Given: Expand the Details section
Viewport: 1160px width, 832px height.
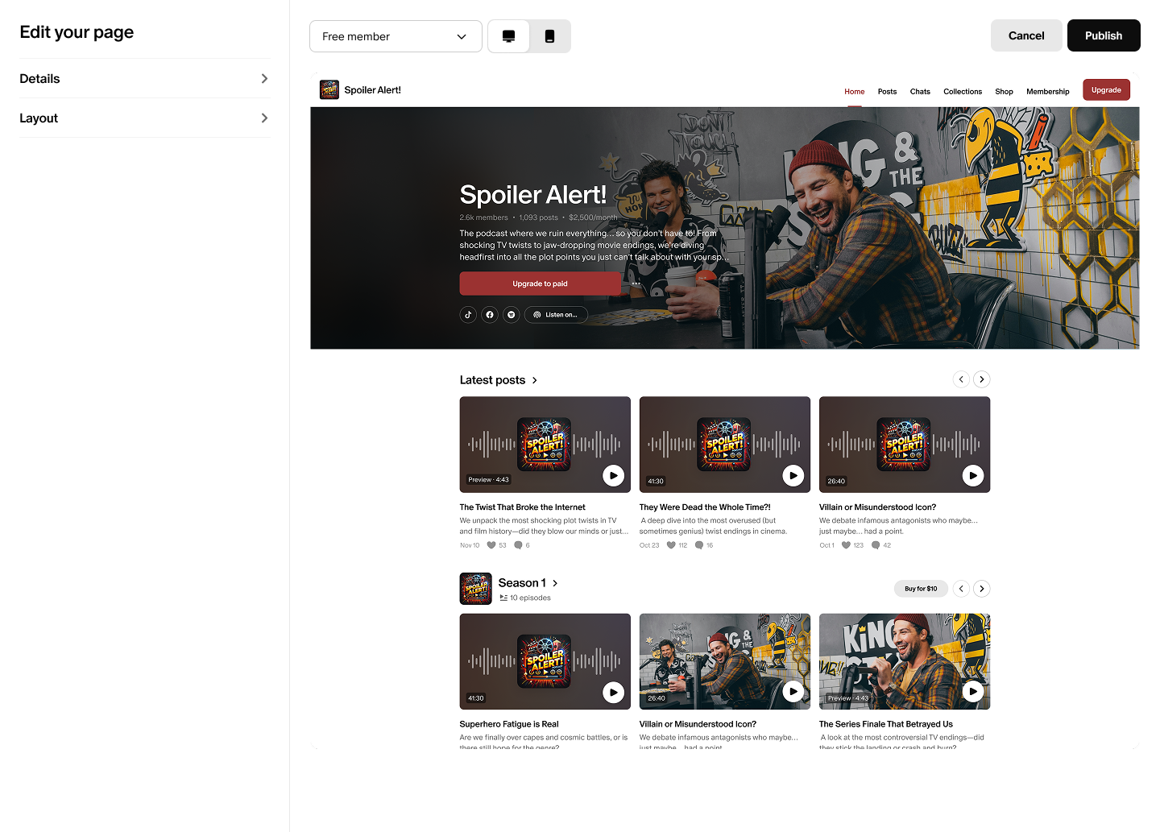Looking at the screenshot, I should point(144,78).
